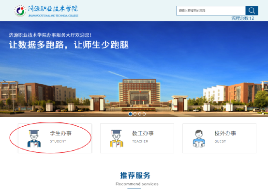
Task: Click the student graduate avatar icon
Action: 34,138
